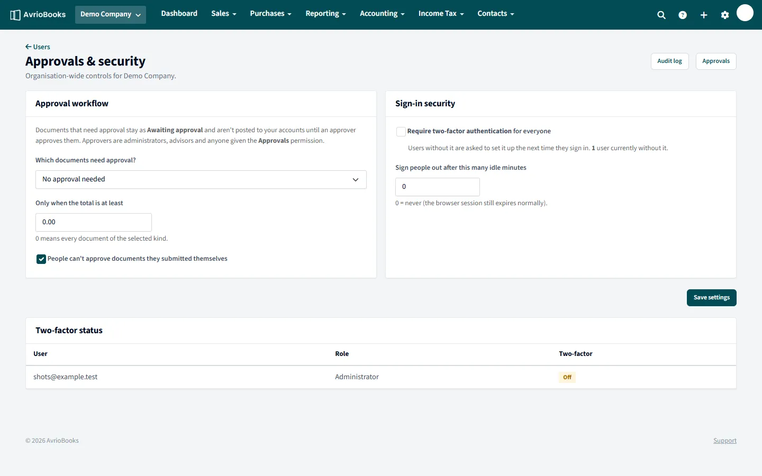The image size is (762, 476).
Task: Open the user avatar circle
Action: (x=745, y=13)
